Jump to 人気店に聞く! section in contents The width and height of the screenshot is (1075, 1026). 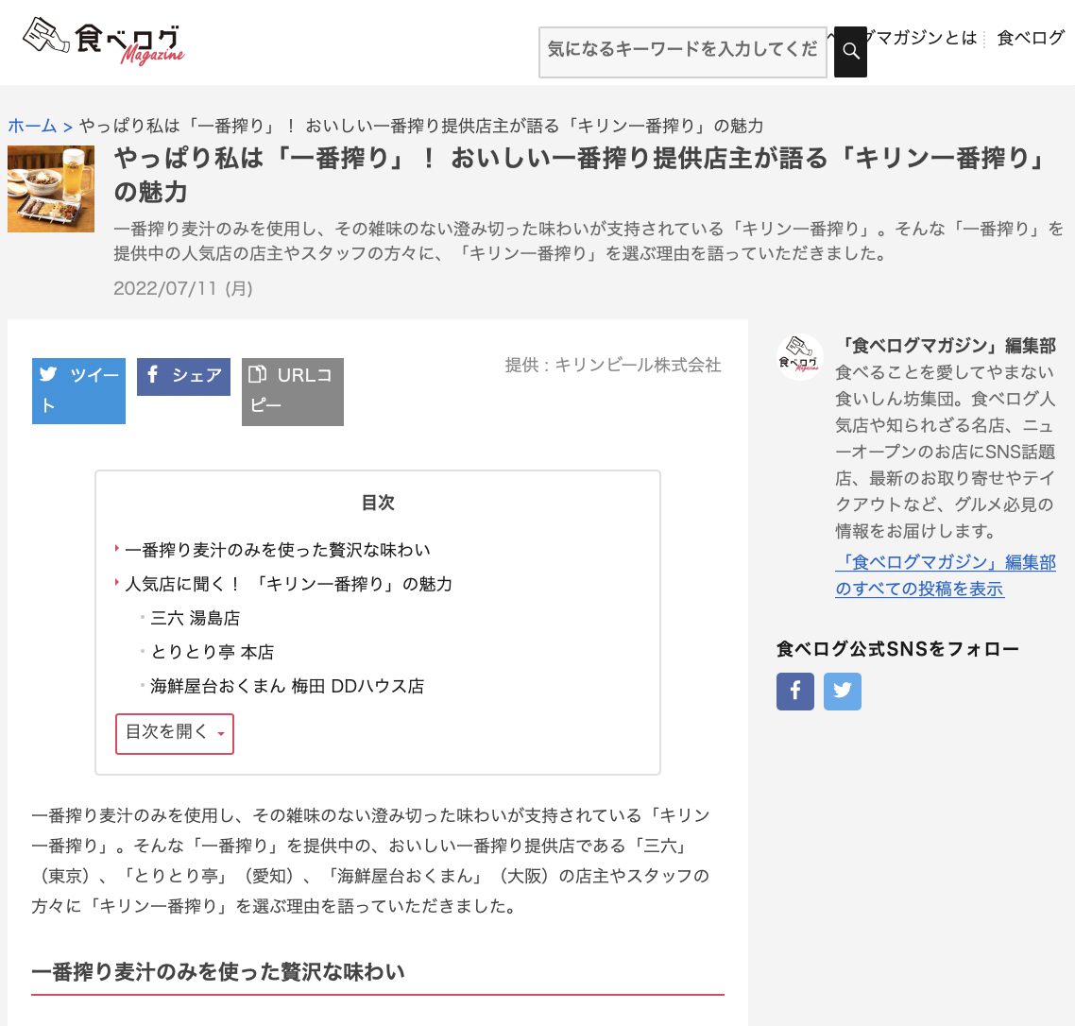[288, 584]
